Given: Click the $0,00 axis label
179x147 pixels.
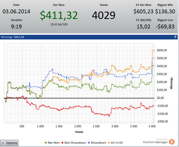Looking at the screenshot, I should point(160,98).
